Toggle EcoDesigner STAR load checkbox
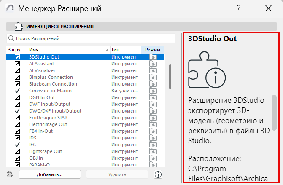The height and width of the screenshot is (185, 283). (17, 118)
